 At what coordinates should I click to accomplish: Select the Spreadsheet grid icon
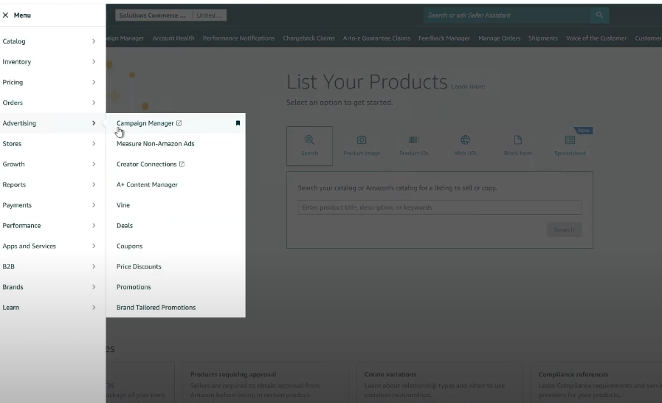pyautogui.click(x=570, y=139)
